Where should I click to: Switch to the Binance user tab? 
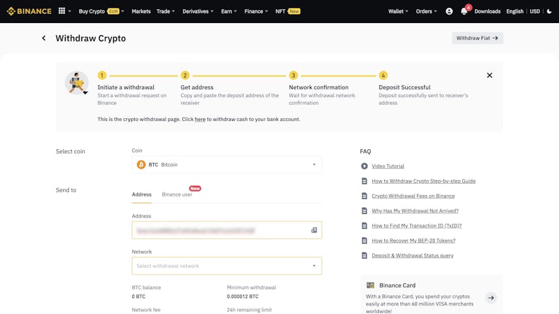tap(177, 194)
